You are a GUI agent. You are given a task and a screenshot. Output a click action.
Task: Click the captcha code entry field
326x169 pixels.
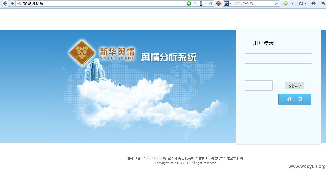259,85
